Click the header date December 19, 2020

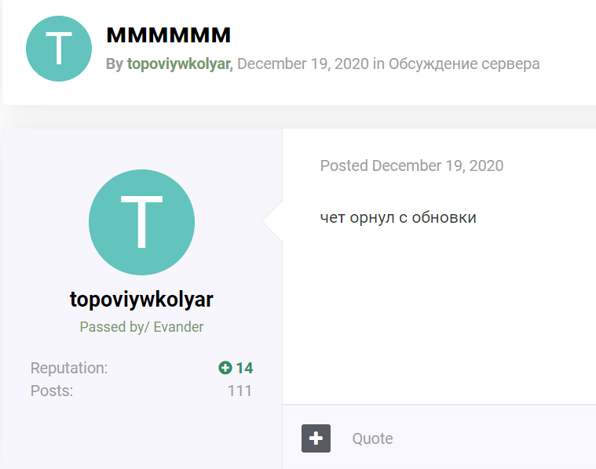point(303,64)
